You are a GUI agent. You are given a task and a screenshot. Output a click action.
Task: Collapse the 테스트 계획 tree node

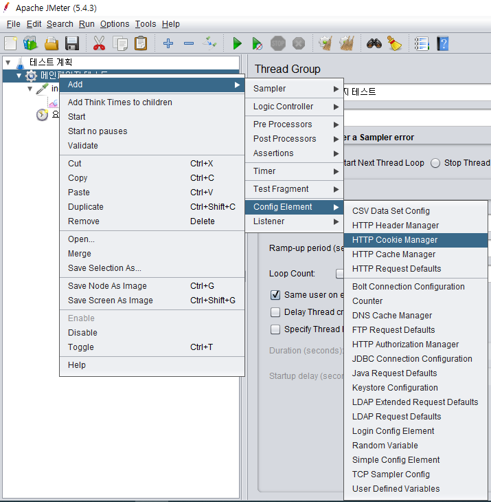point(8,63)
